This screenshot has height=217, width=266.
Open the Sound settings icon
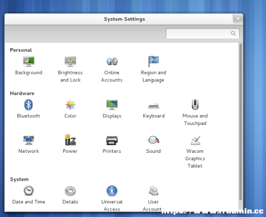154,140
